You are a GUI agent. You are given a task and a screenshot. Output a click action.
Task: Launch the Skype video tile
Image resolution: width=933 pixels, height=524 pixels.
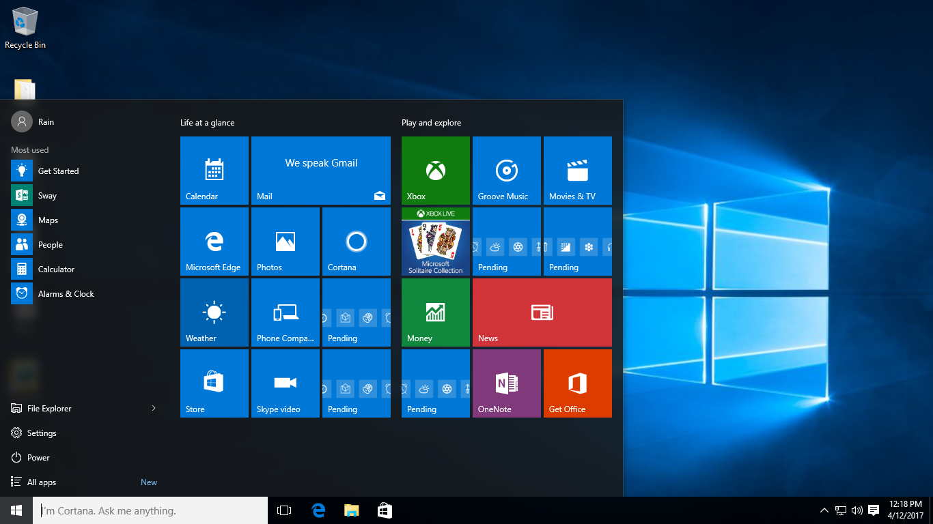pos(286,383)
